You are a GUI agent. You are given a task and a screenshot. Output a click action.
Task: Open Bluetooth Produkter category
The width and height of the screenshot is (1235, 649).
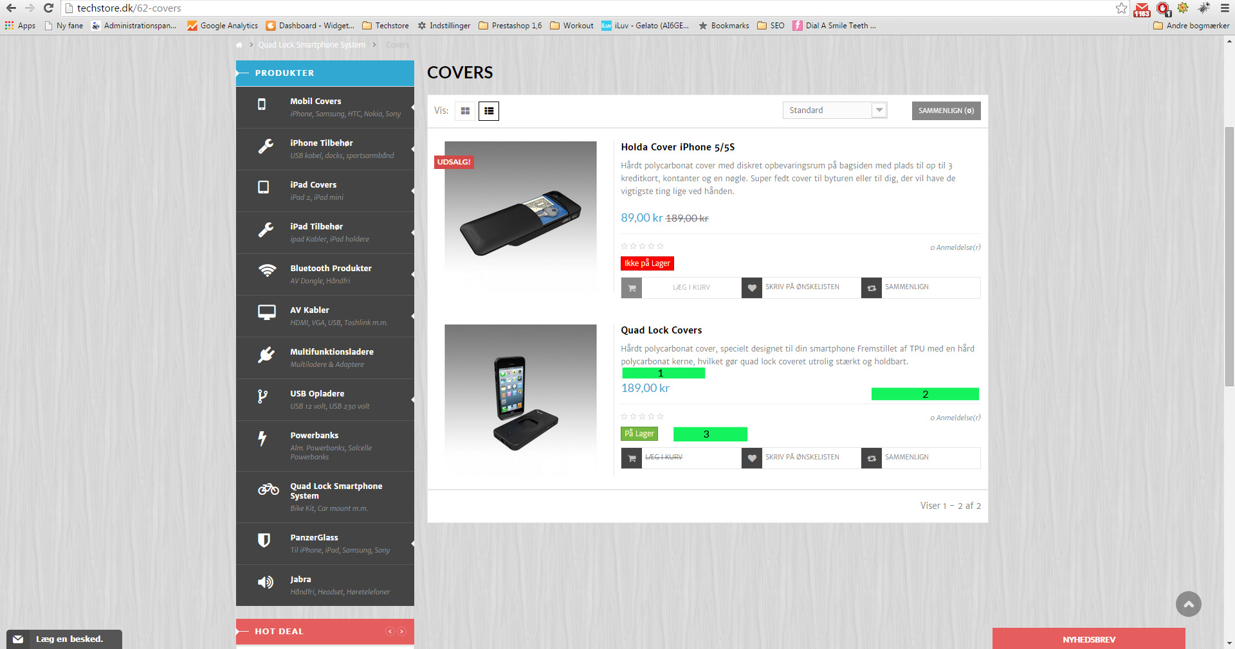click(325, 274)
